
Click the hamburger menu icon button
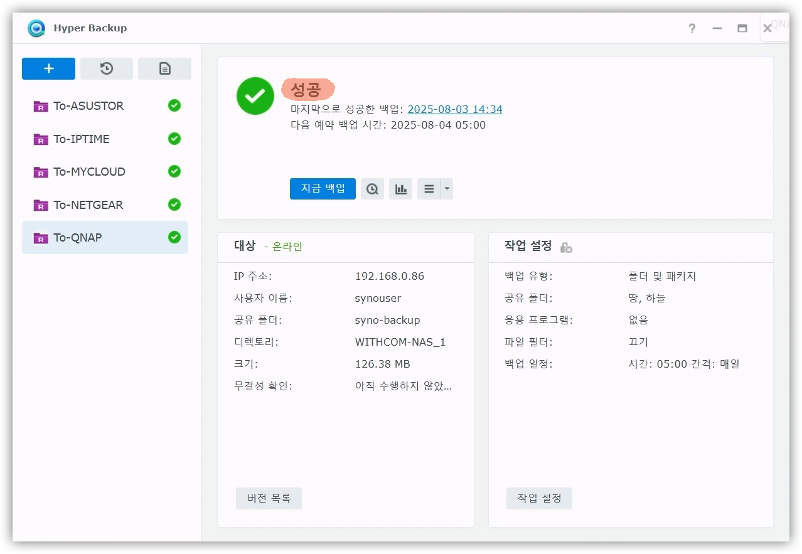click(429, 189)
